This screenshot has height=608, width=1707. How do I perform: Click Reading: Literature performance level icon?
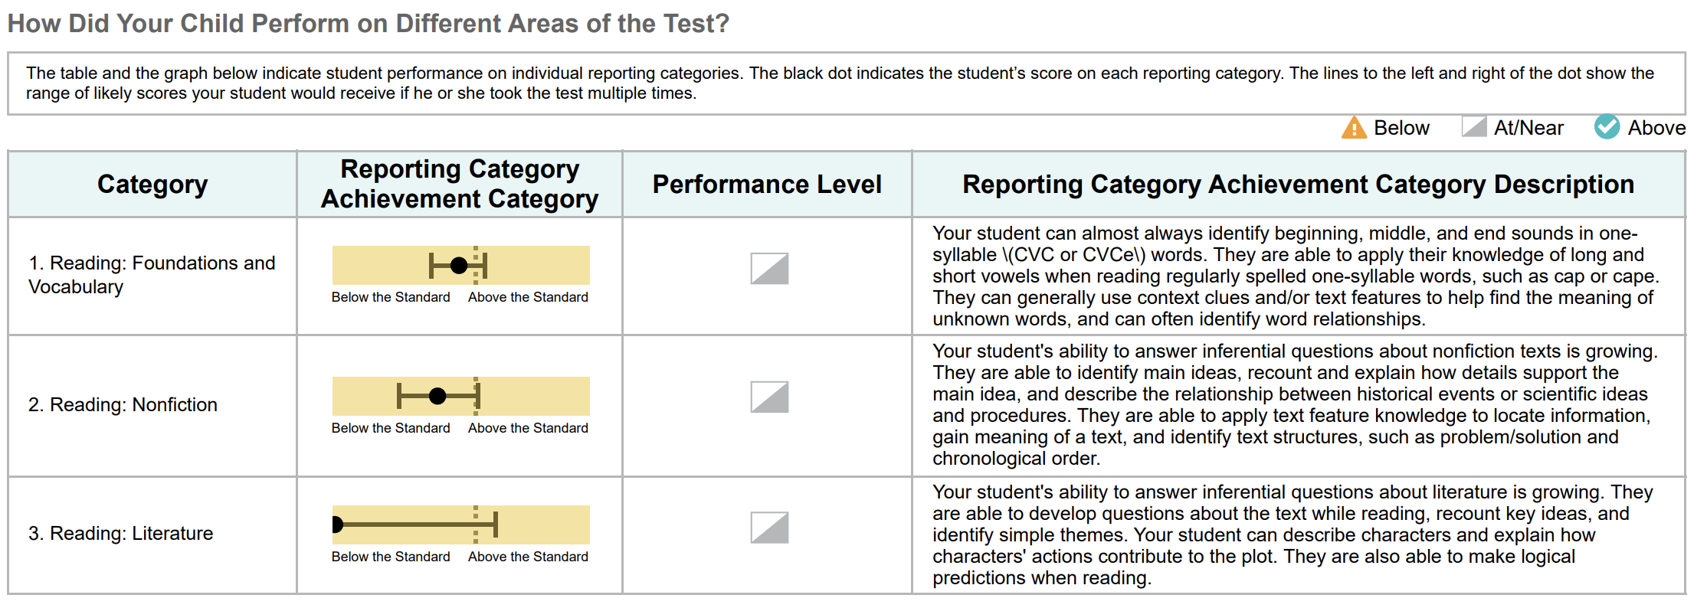coord(769,528)
